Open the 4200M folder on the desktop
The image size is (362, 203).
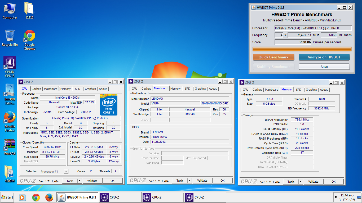pyautogui.click(x=10, y=174)
